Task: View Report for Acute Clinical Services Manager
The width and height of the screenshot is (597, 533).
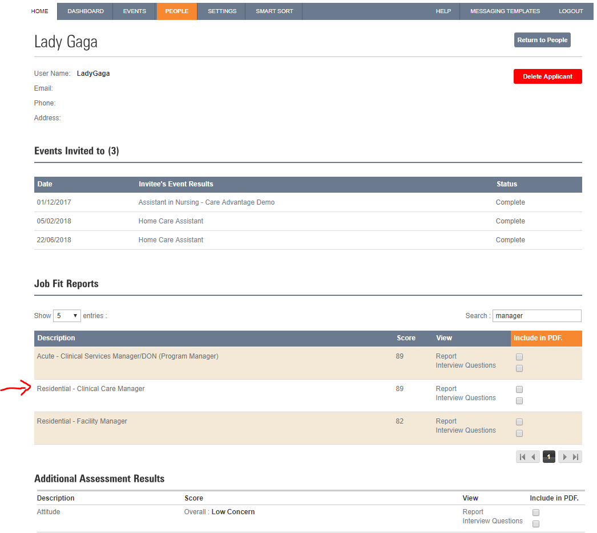Action: [446, 356]
